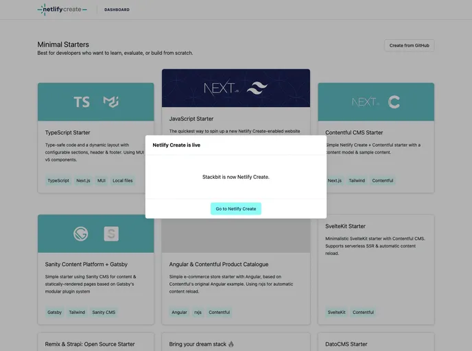This screenshot has width=472, height=351.
Task: Open Remix & Strapi: Open Source Starter
Action: coord(90,344)
